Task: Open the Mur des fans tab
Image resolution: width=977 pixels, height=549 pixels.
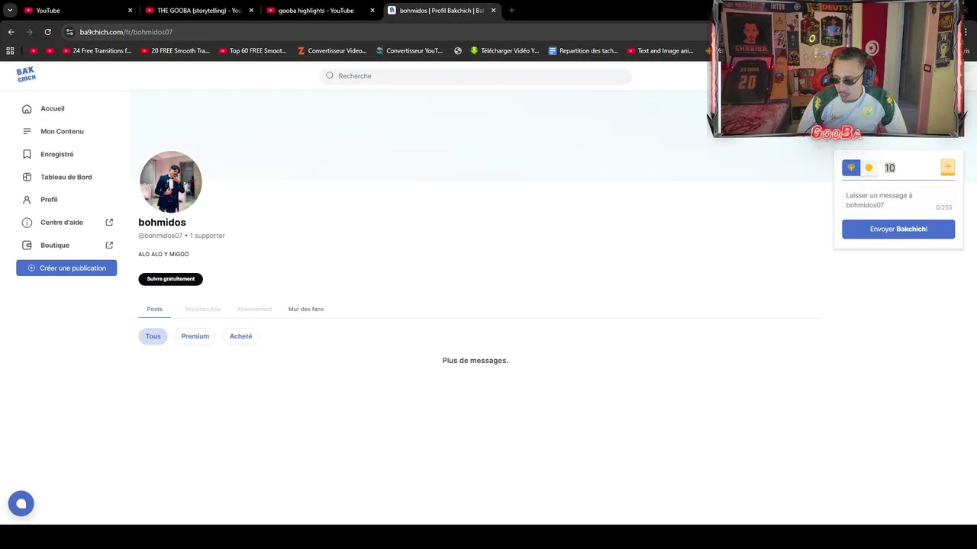Action: 305,309
